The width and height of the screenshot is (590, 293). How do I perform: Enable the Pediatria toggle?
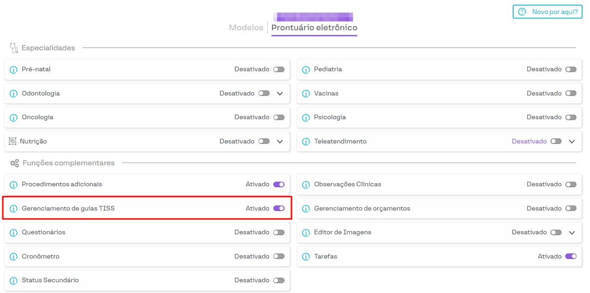[x=570, y=69]
